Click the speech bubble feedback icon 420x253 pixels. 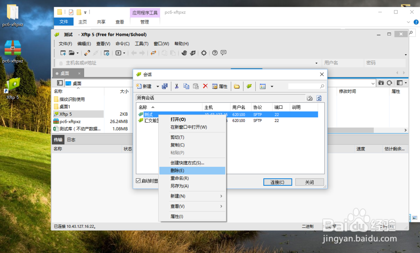pyautogui.click(x=223, y=53)
